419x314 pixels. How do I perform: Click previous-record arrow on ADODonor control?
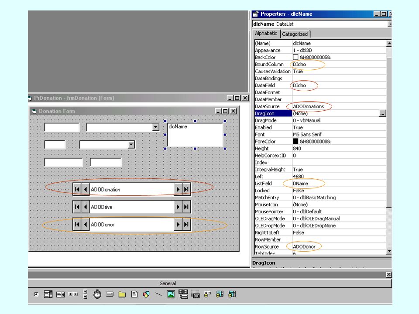[85, 225]
